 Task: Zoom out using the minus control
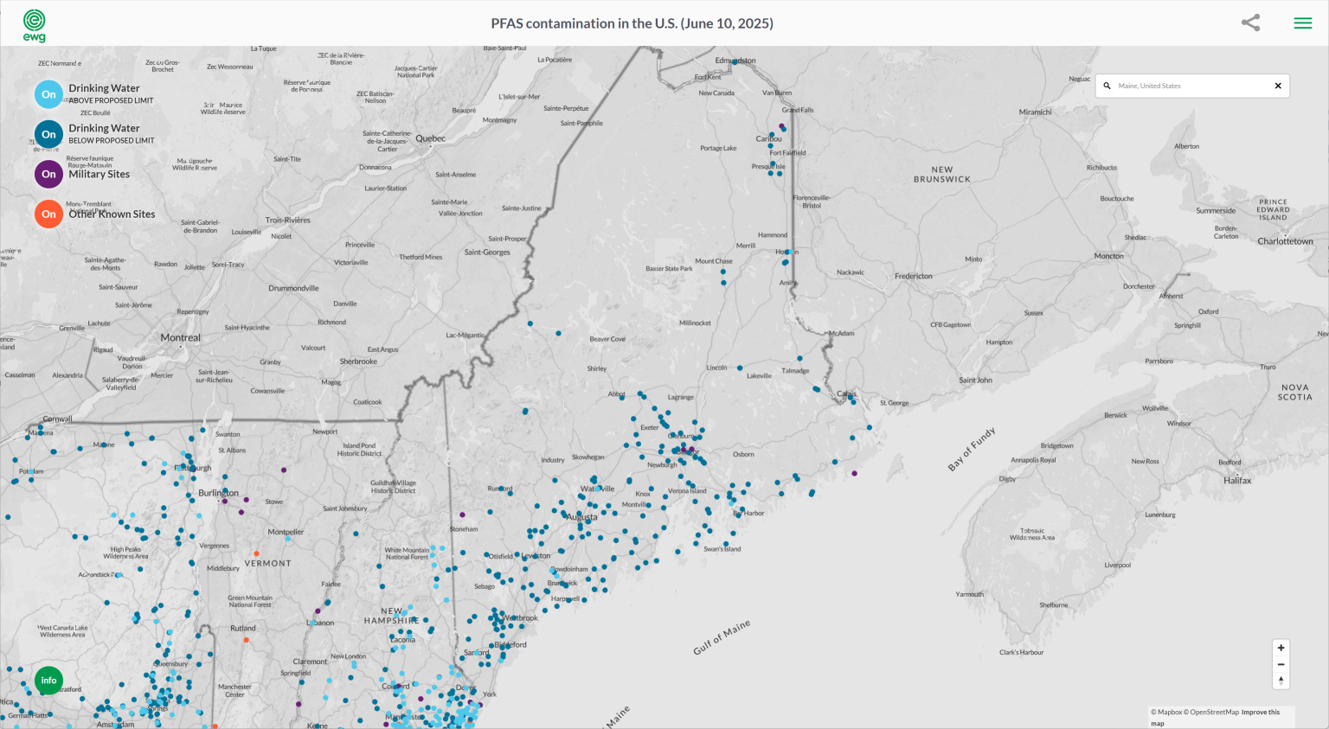(x=1281, y=663)
